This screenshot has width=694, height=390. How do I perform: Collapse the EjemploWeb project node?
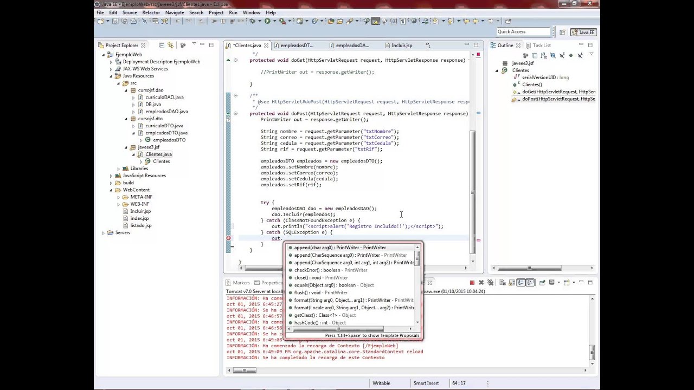pos(104,55)
